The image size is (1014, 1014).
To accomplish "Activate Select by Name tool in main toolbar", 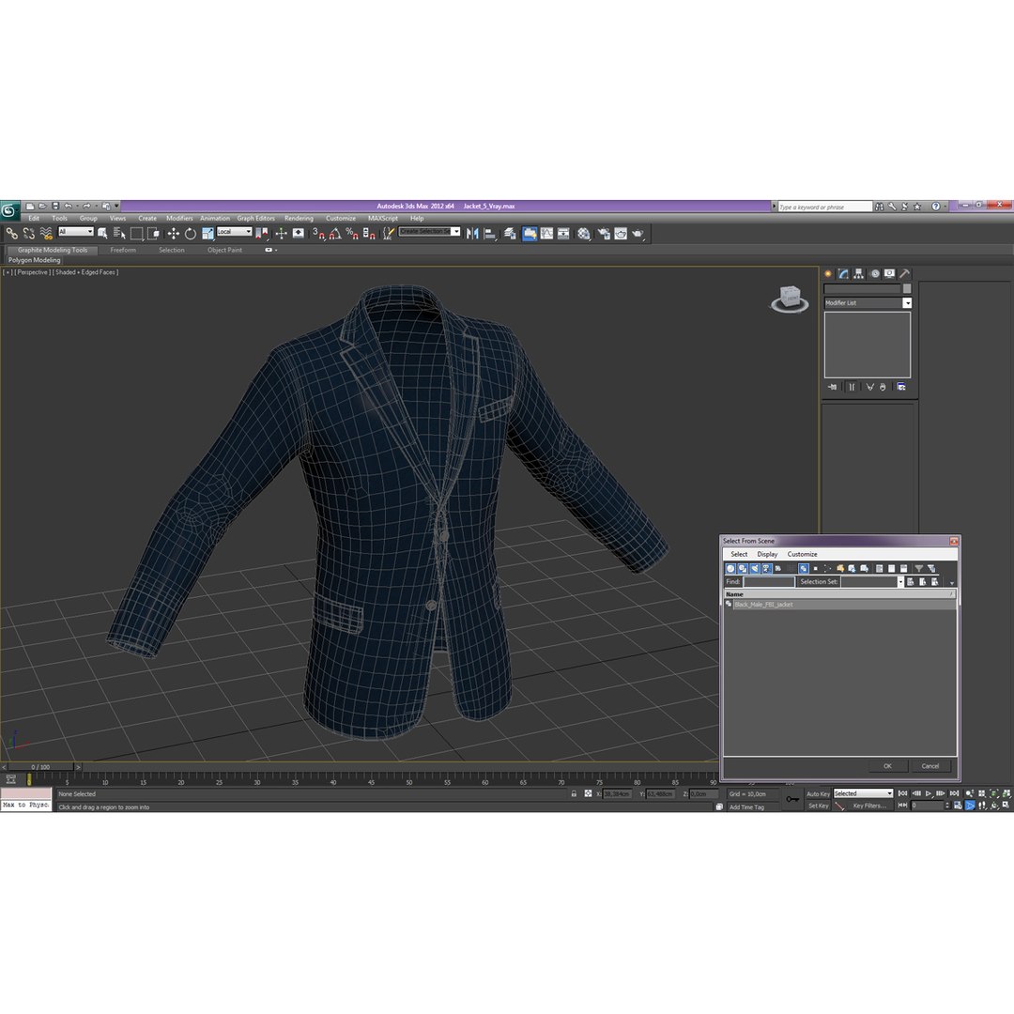I will pyautogui.click(x=119, y=234).
